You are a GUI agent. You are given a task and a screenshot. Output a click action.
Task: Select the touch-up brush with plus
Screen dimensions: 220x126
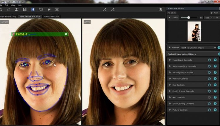[105, 10]
